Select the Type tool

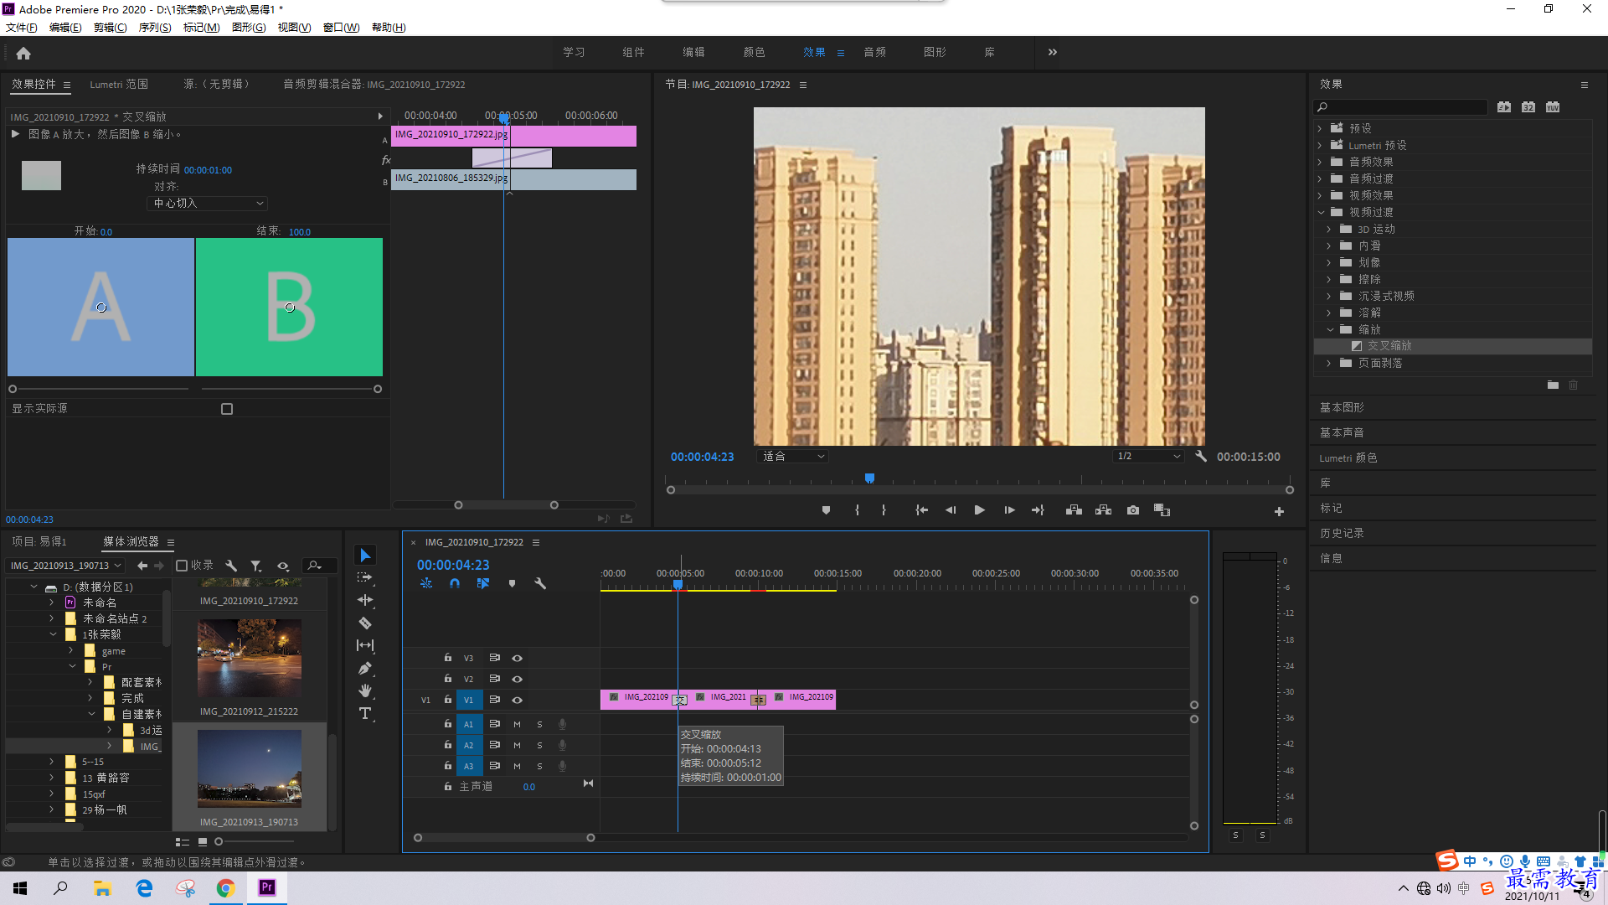365,713
